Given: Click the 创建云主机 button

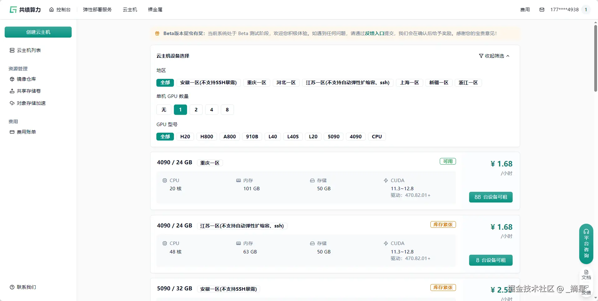Looking at the screenshot, I should tap(38, 32).
